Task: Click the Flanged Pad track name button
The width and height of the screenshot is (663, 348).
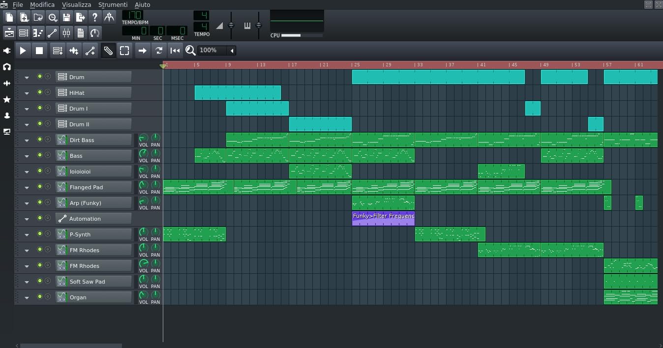Action: tap(93, 187)
